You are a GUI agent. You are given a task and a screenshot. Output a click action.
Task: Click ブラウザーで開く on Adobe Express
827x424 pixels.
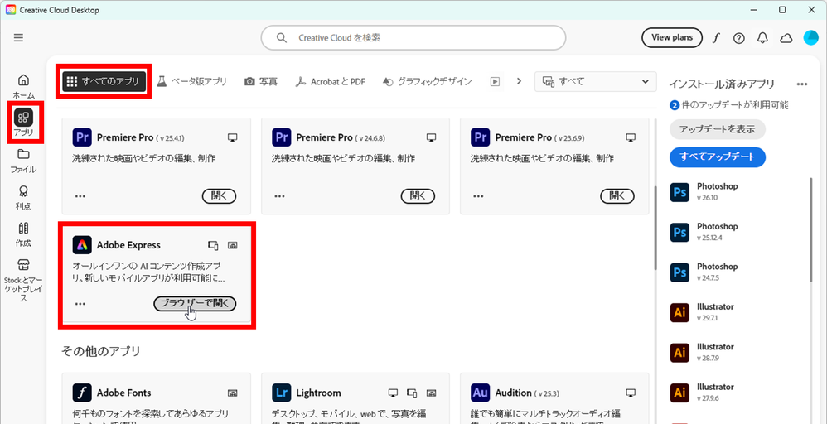click(195, 304)
